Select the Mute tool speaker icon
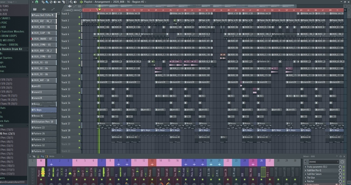The width and height of the screenshot is (351, 185). tap(55, 2)
